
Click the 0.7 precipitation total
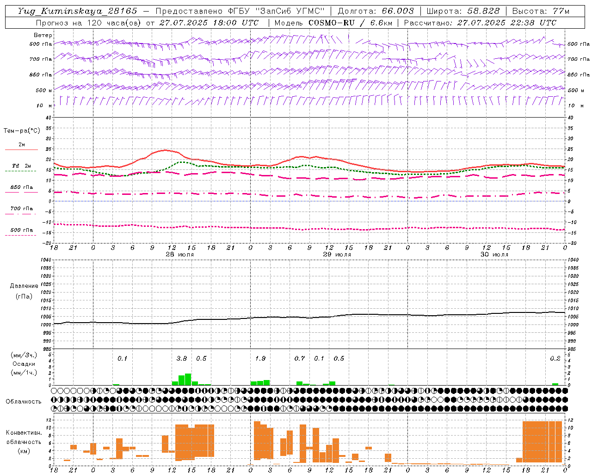[300, 358]
